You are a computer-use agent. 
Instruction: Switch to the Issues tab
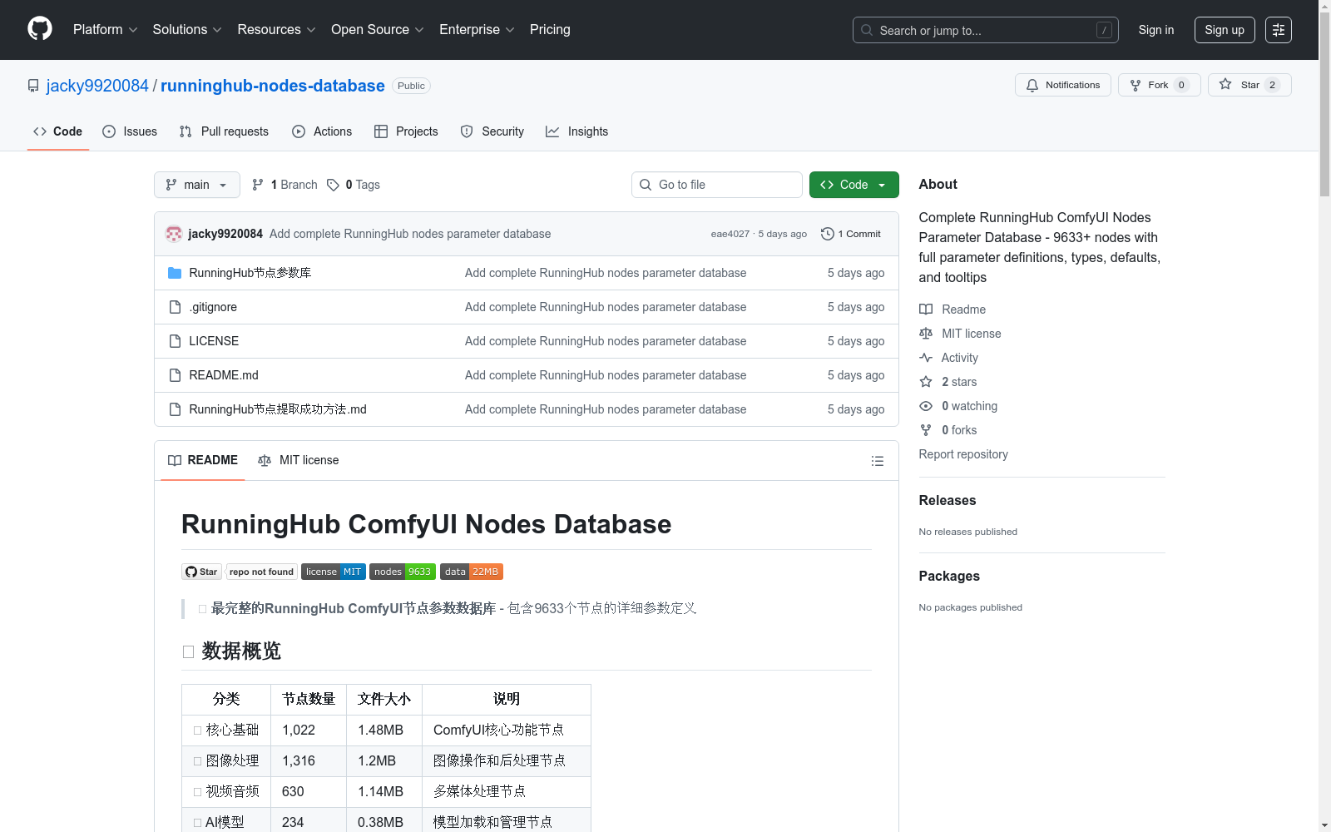[x=130, y=131]
